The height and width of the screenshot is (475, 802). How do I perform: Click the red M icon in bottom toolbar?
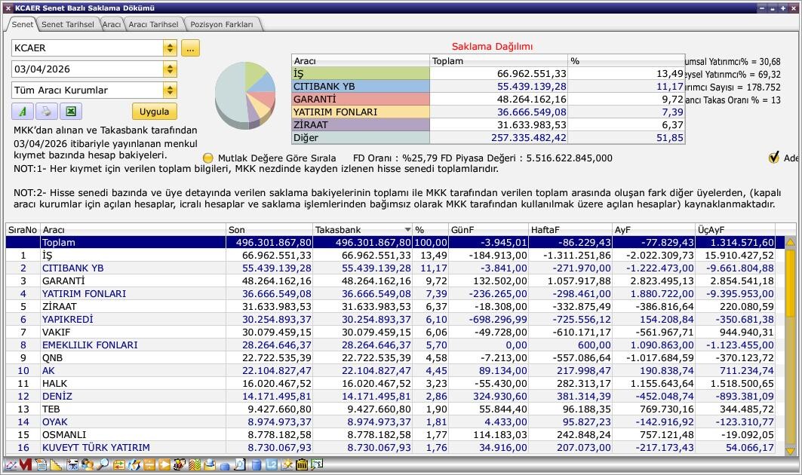coord(26,465)
